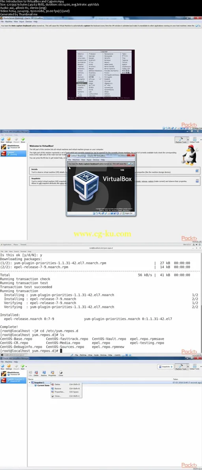Click epel-testing.repo in terminal listing
Screen dimensions: 202x470
[x=147, y=343]
